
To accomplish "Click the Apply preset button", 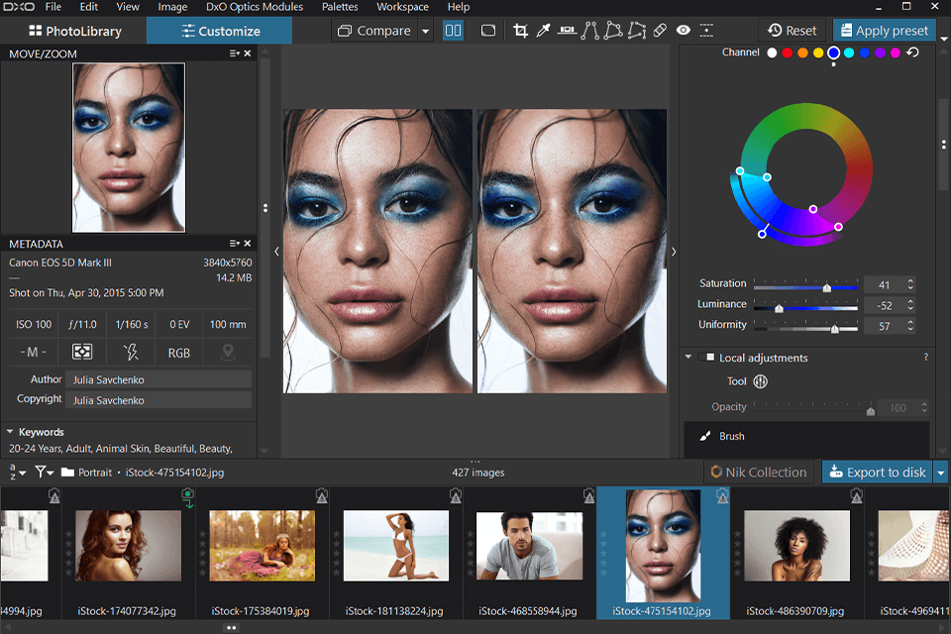I will 884,31.
